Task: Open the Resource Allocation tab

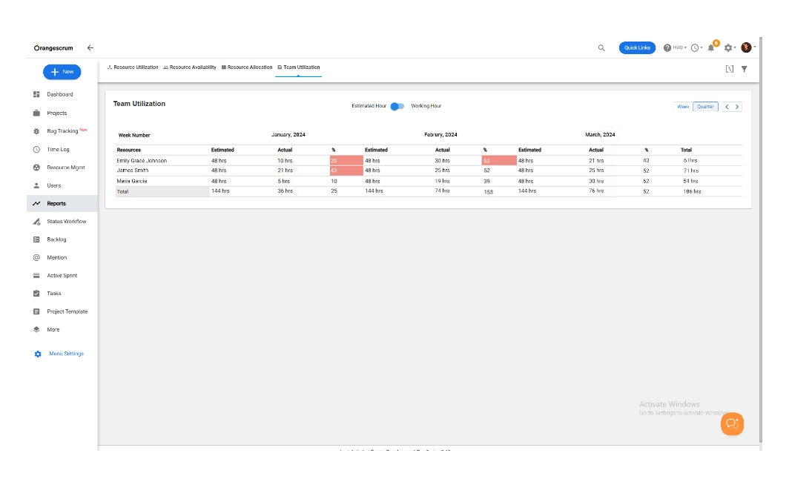Action: click(247, 67)
